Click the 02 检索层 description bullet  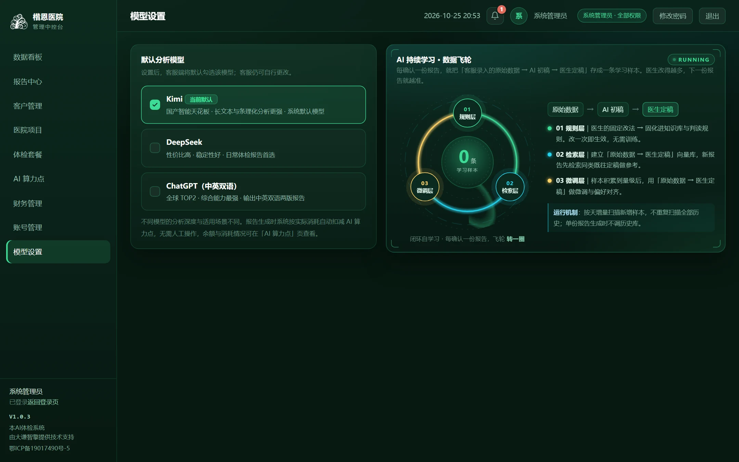click(x=631, y=160)
